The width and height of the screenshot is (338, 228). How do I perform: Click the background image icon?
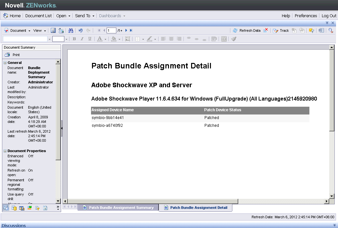coord(128,39)
